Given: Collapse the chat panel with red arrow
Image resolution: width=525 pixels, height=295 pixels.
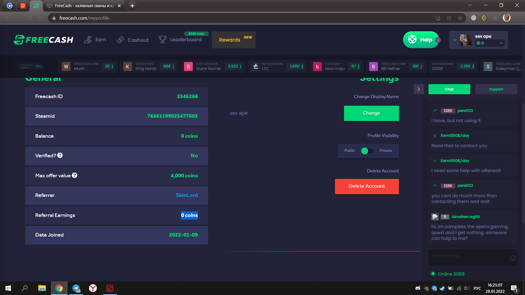Looking at the screenshot, I should [x=419, y=89].
